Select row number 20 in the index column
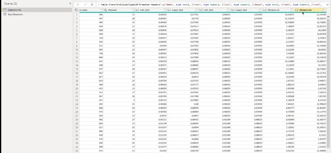This screenshot has height=153, width=331. click(x=77, y=88)
